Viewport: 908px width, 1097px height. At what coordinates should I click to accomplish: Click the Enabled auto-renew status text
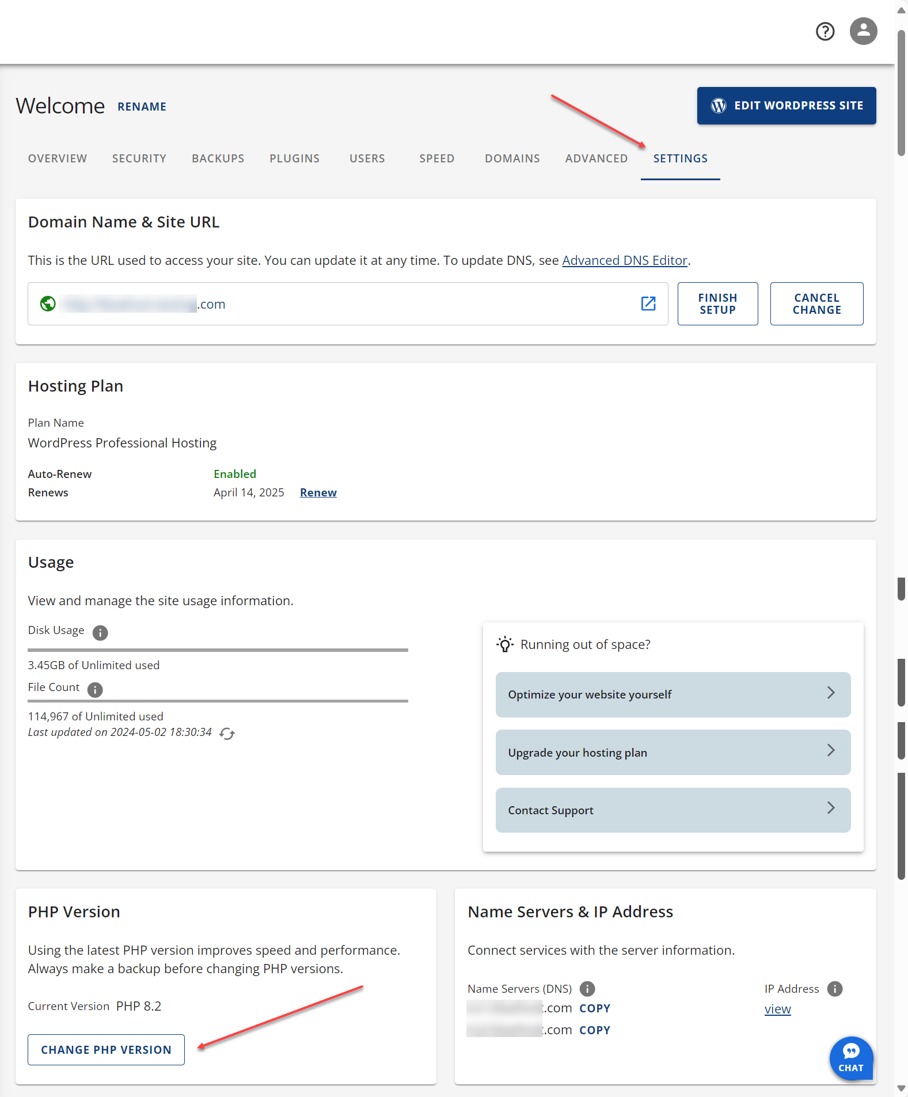tap(235, 474)
